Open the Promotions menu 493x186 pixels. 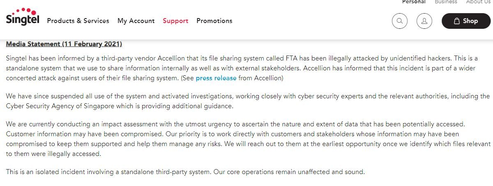pos(214,21)
